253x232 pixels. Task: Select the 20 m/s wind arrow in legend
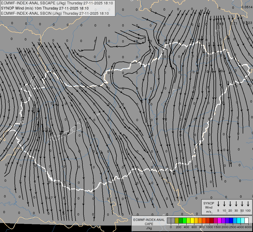point(230,204)
